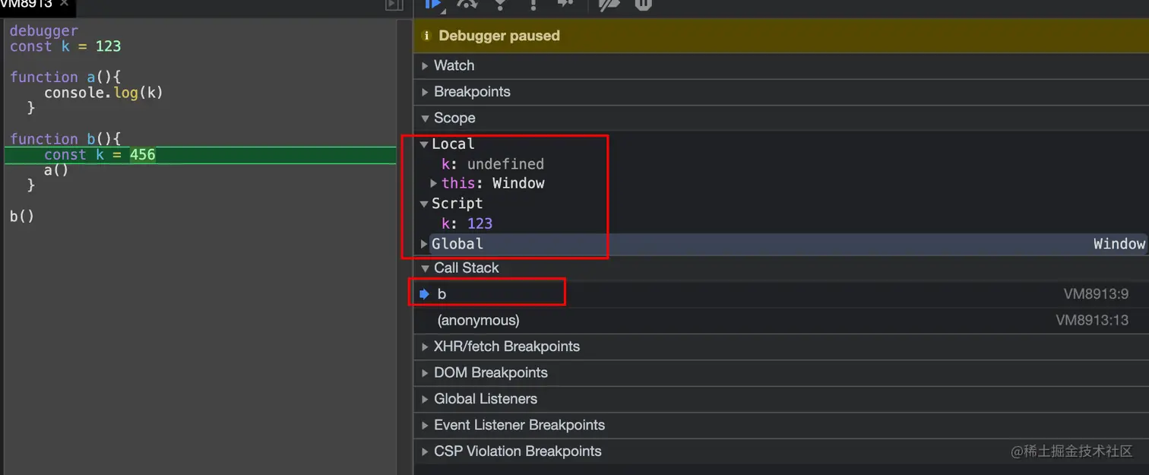
Task: Open the VM8913:13 source location link
Action: [x=1092, y=321]
